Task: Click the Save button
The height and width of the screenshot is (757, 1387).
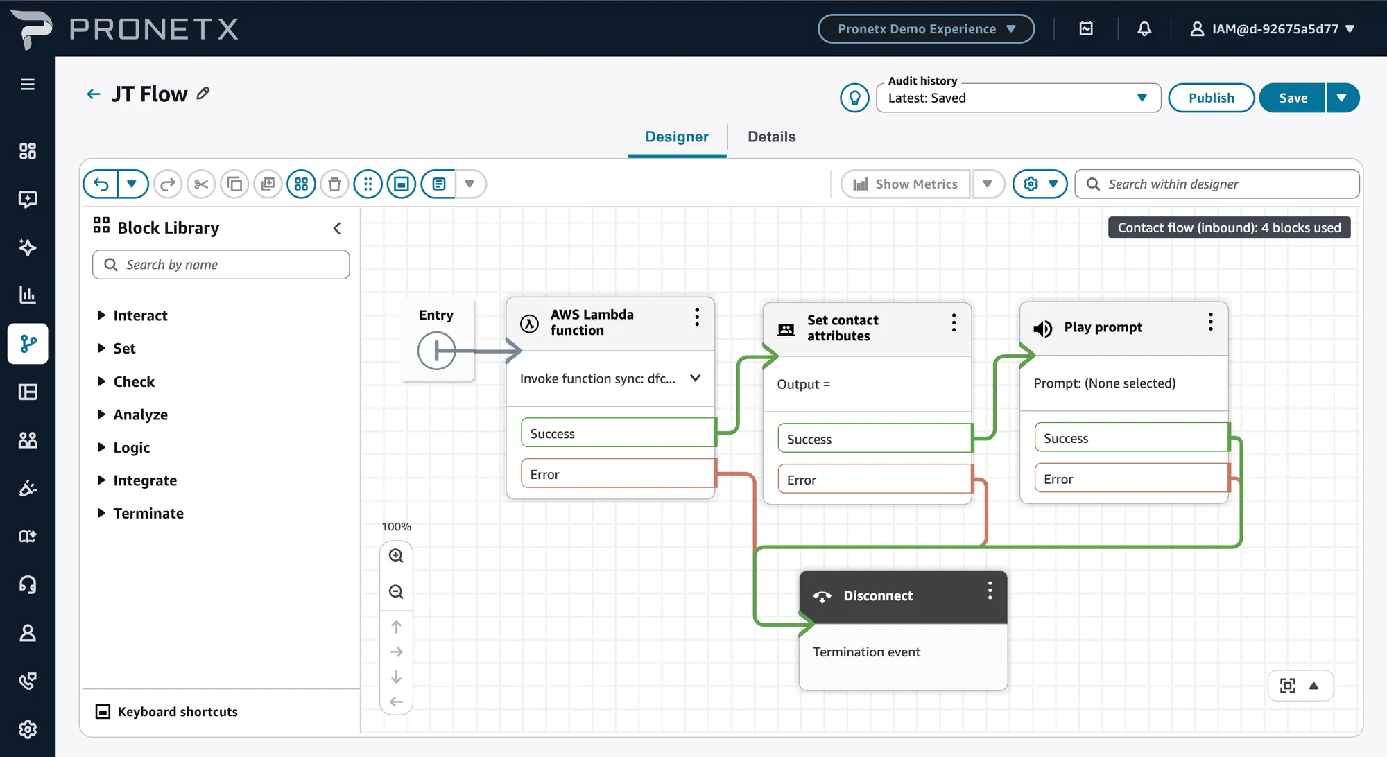Action: (x=1293, y=98)
